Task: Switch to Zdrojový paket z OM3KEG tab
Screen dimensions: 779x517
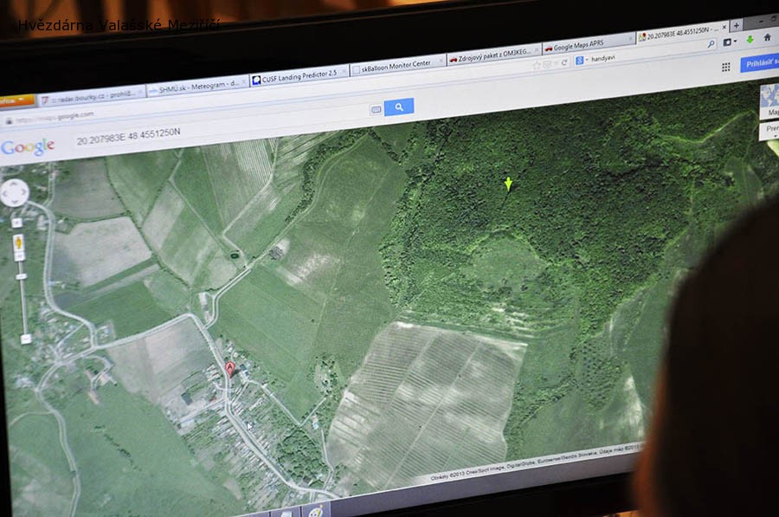Action: tap(494, 55)
